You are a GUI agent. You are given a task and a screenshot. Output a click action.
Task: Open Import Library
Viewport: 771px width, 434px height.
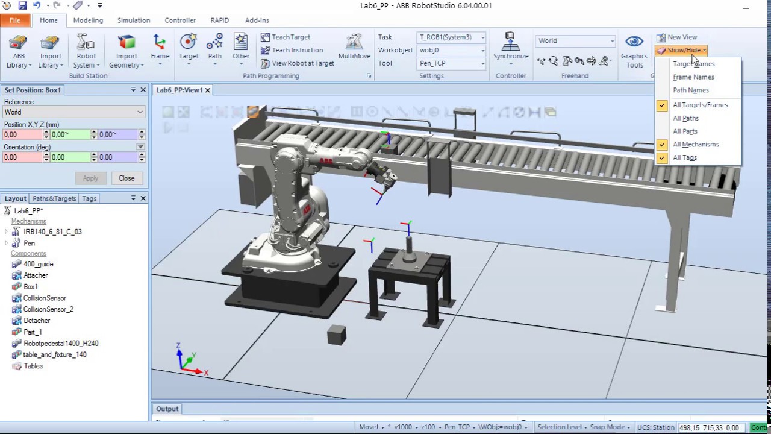click(51, 51)
